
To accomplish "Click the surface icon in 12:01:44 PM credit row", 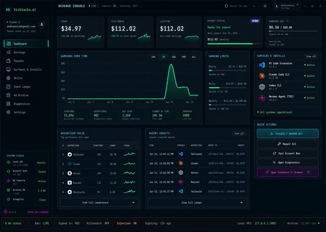I will pos(181,182).
